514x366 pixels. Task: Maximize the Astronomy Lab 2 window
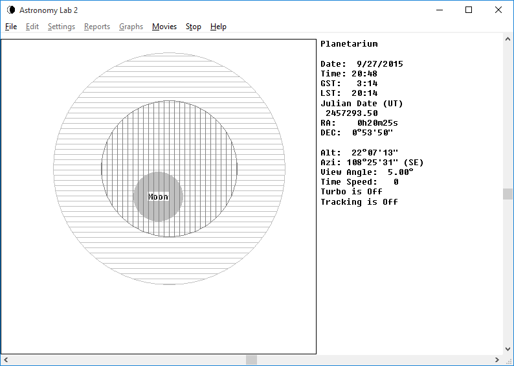pyautogui.click(x=469, y=10)
